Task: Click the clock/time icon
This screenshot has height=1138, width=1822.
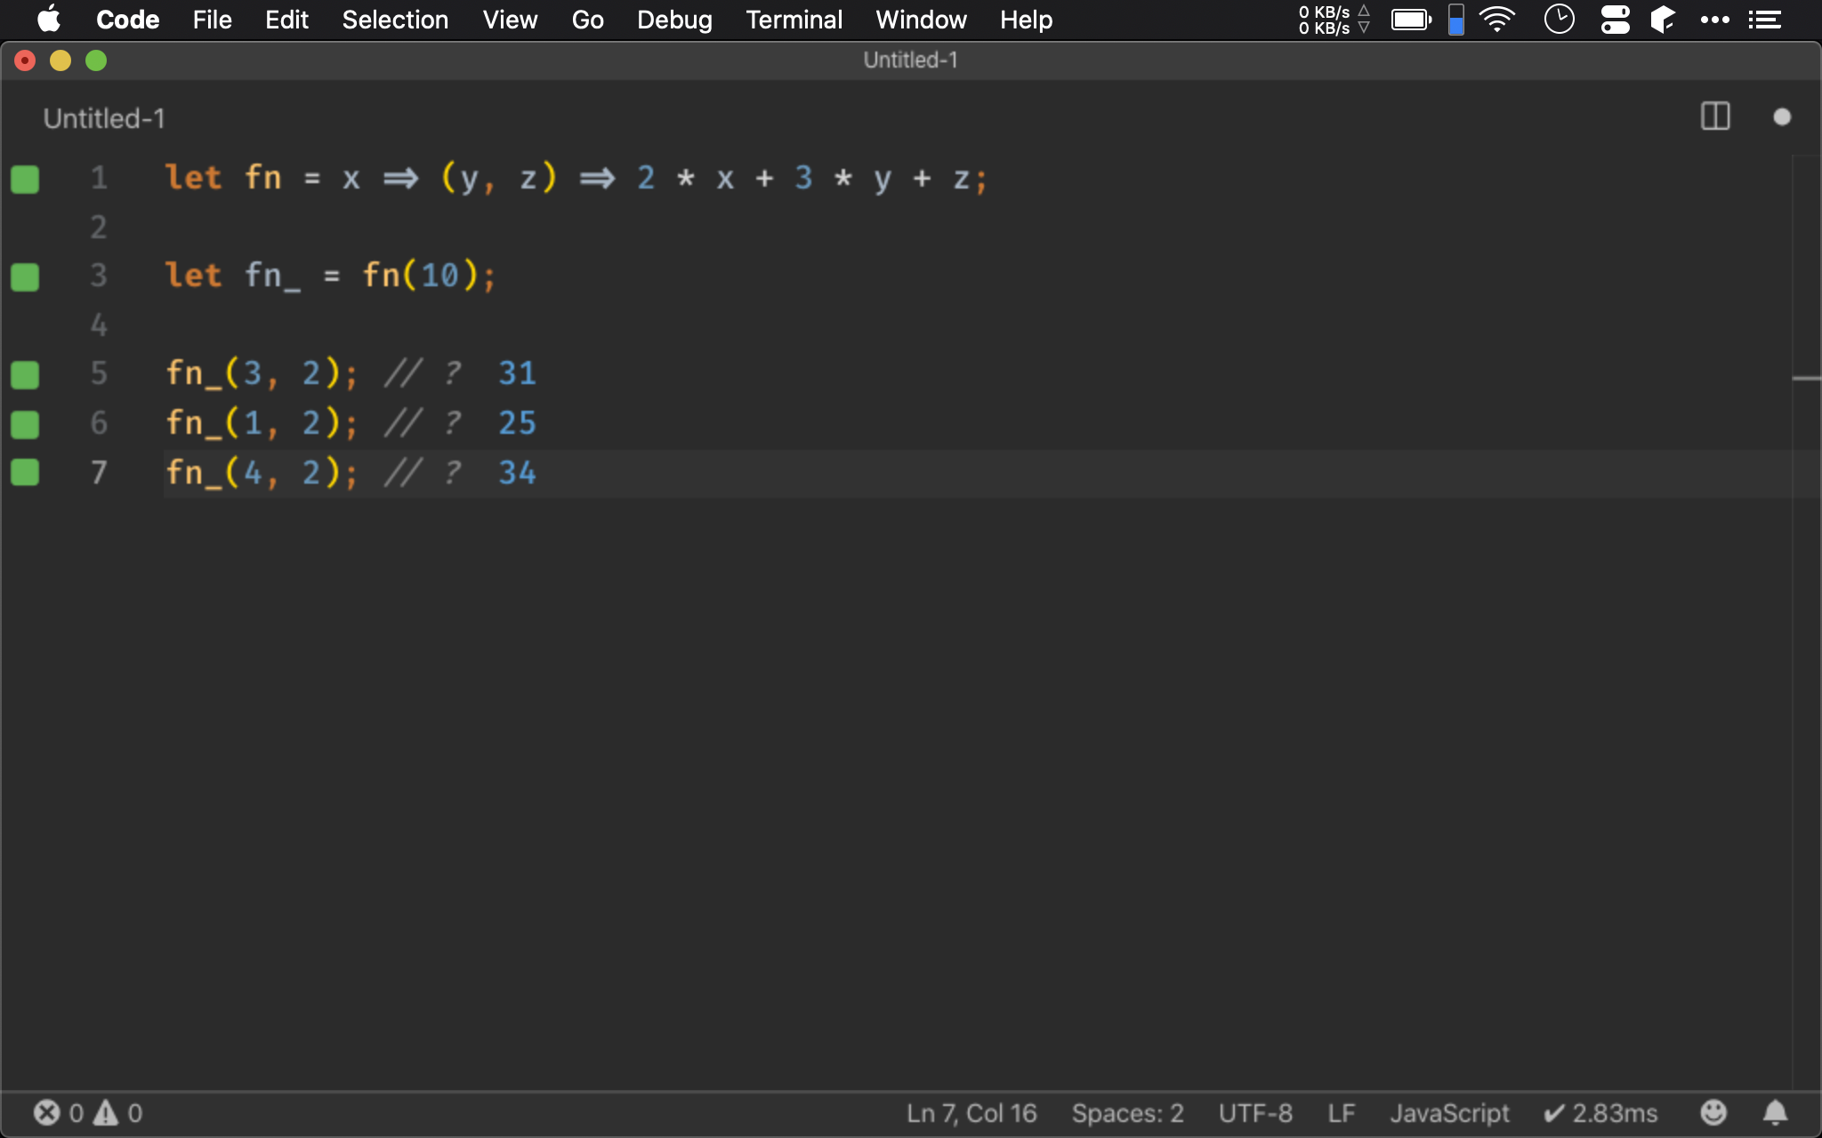Action: click(x=1562, y=20)
